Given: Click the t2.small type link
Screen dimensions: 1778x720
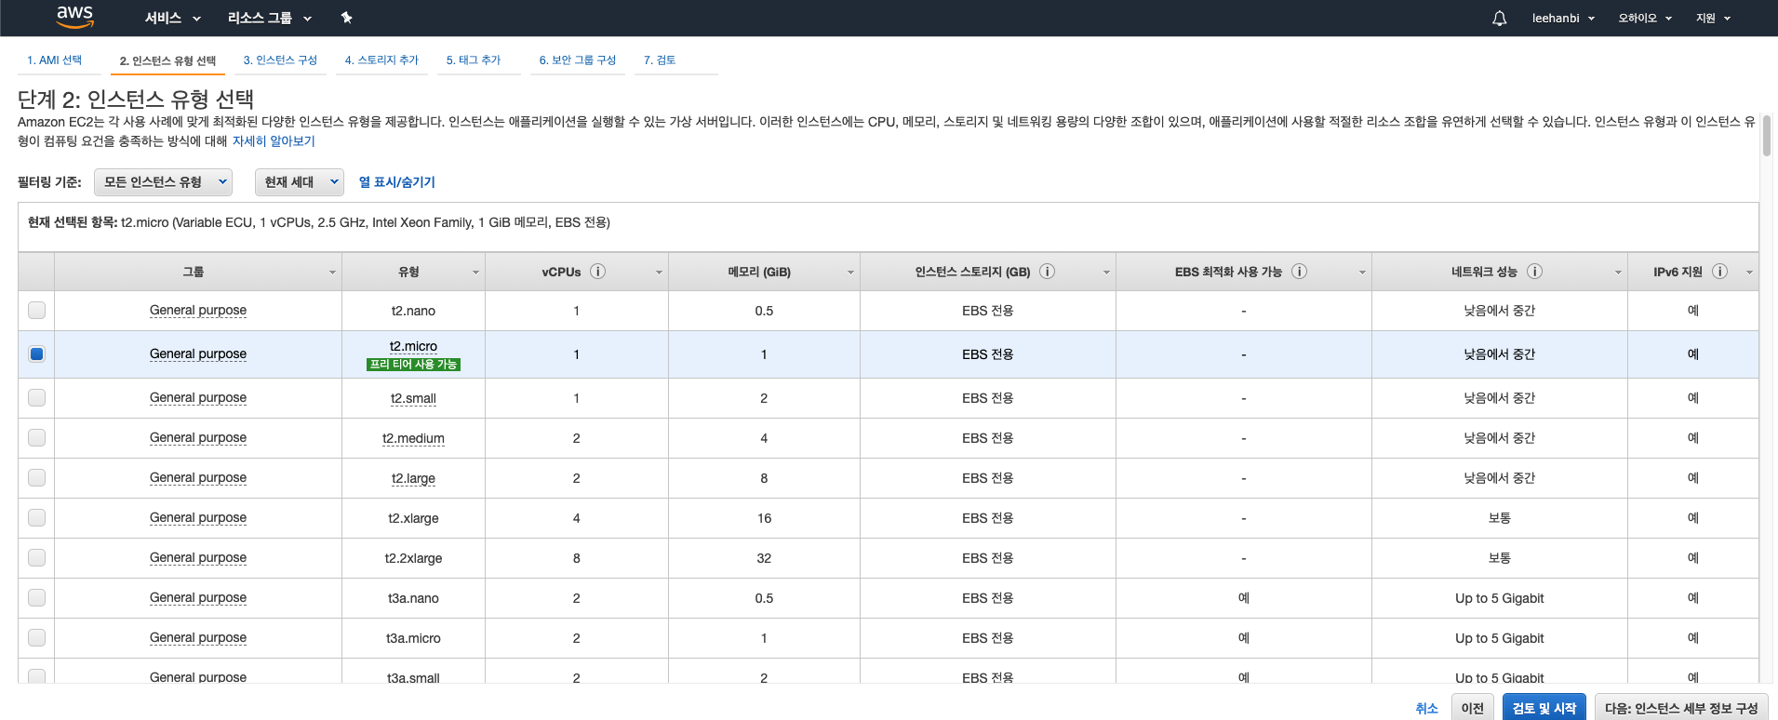Looking at the screenshot, I should 413,398.
